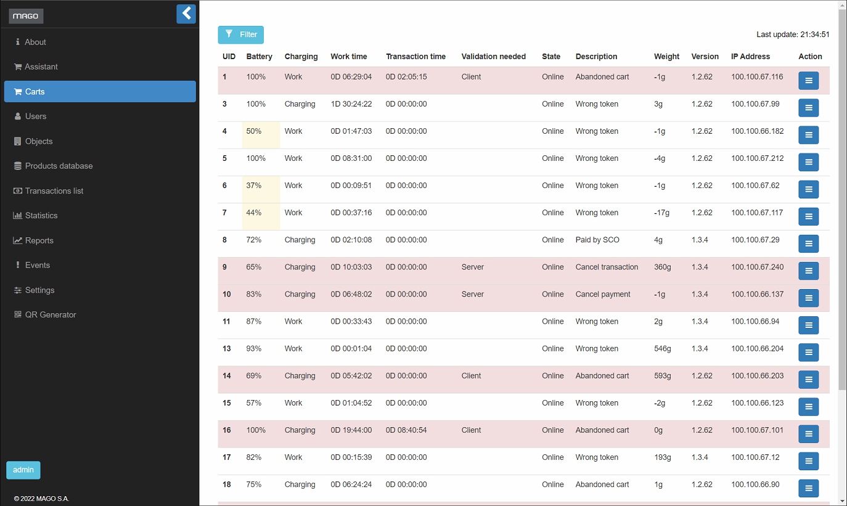Viewport: 847px width, 506px height.
Task: Click the Transactions list money icon
Action: point(18,191)
